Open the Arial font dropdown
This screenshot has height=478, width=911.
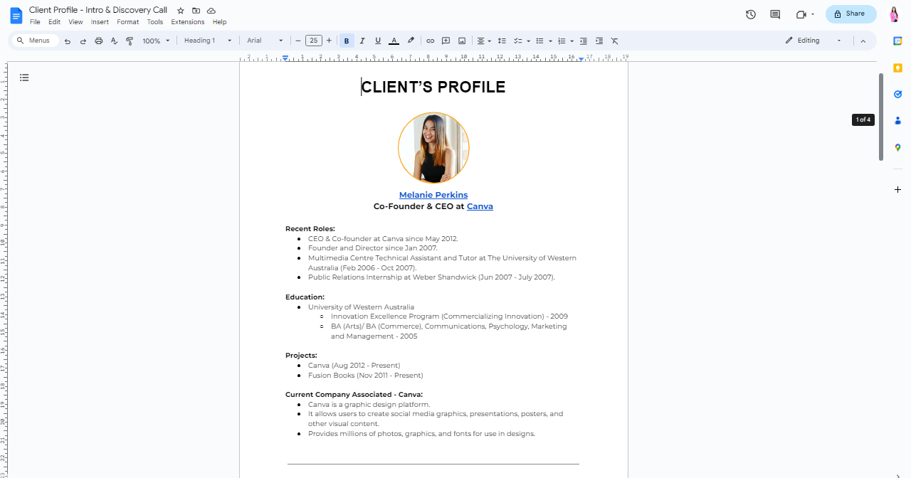(265, 41)
